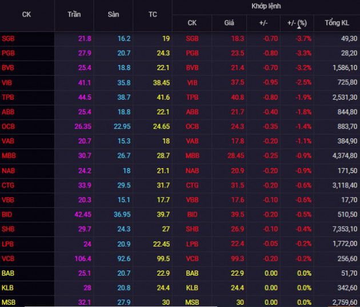360x307 pixels.
Task: Click SHB total volume 7,353,10
Action: 345,229
